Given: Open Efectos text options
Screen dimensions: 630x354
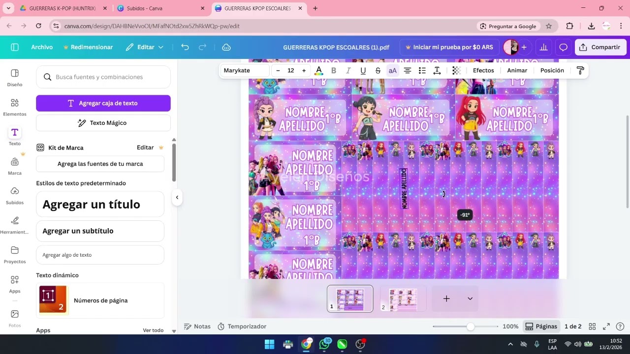Looking at the screenshot, I should pos(483,70).
